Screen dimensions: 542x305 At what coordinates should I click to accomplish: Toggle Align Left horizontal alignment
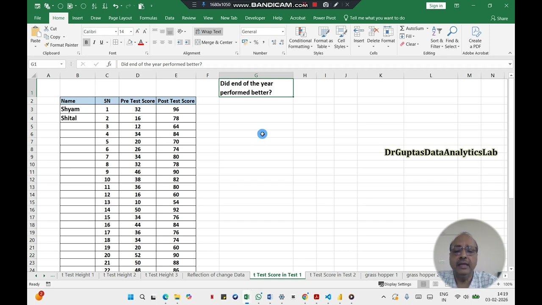(155, 42)
